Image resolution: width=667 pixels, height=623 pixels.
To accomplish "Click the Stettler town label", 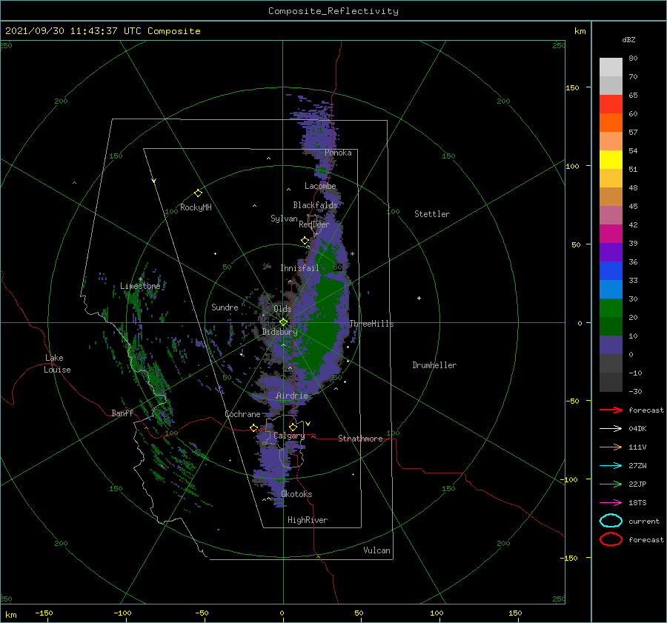I will point(432,214).
